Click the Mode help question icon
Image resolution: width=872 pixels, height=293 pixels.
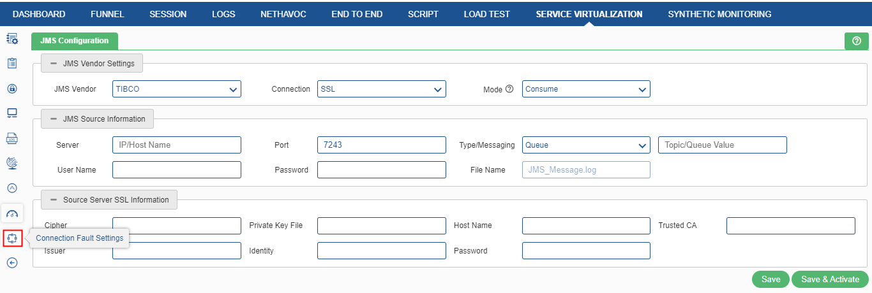509,89
